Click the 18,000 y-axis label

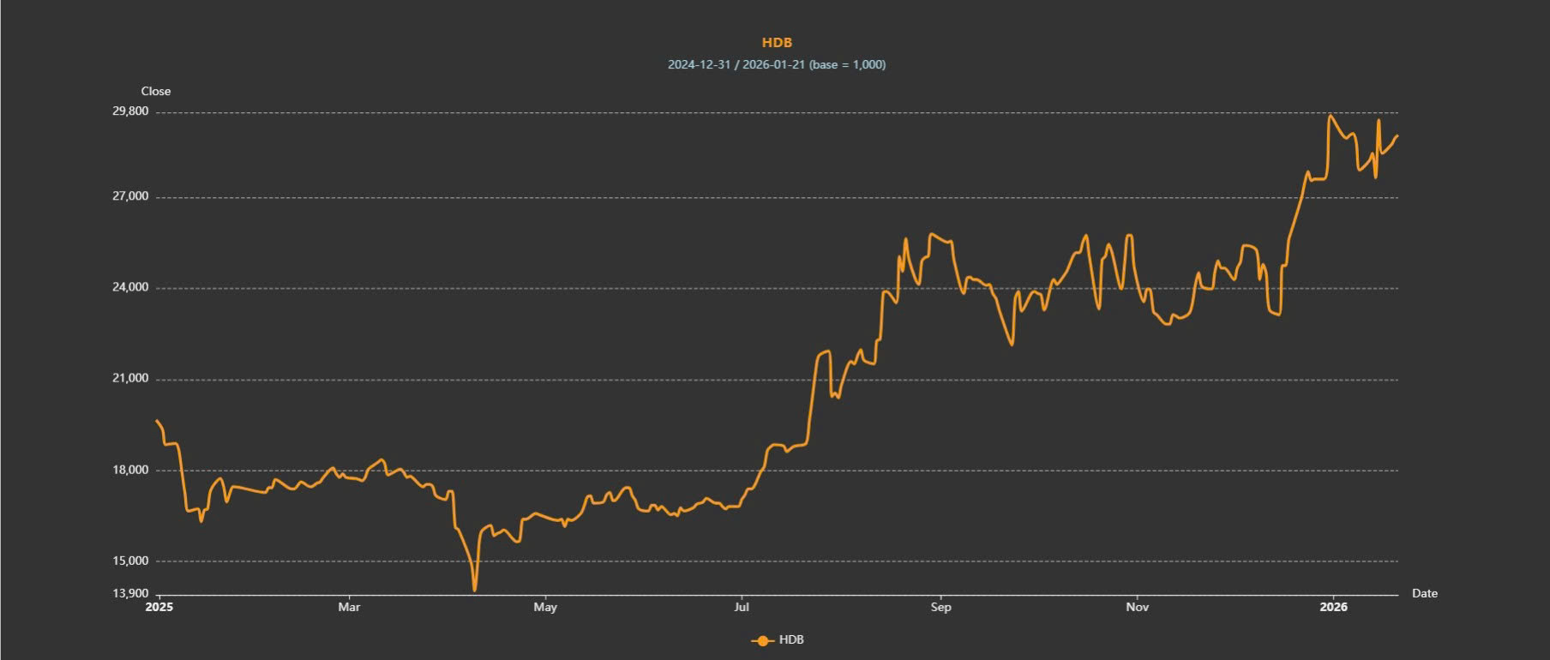coord(130,470)
